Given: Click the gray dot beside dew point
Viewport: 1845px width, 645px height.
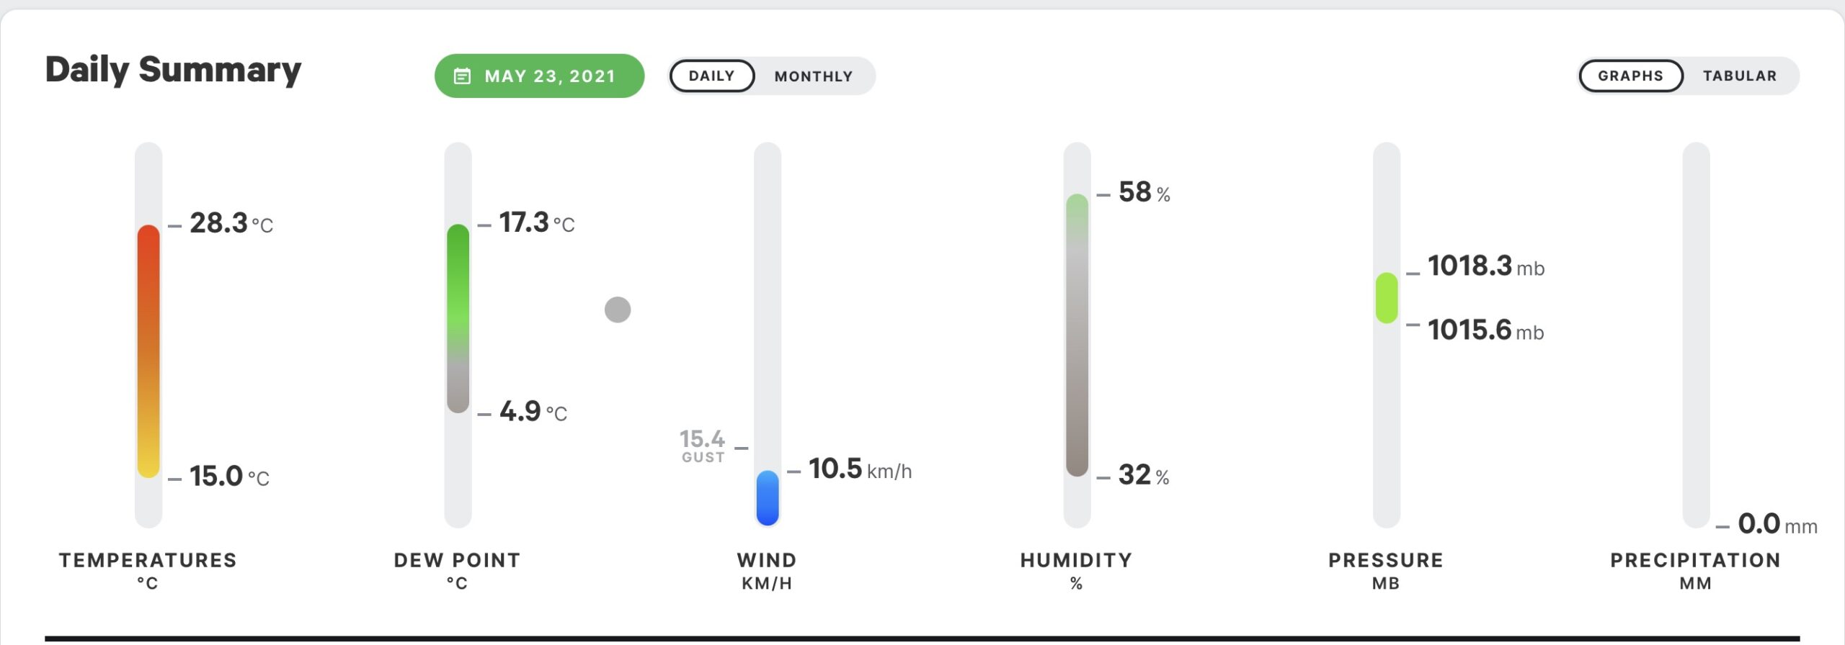Looking at the screenshot, I should tap(618, 310).
